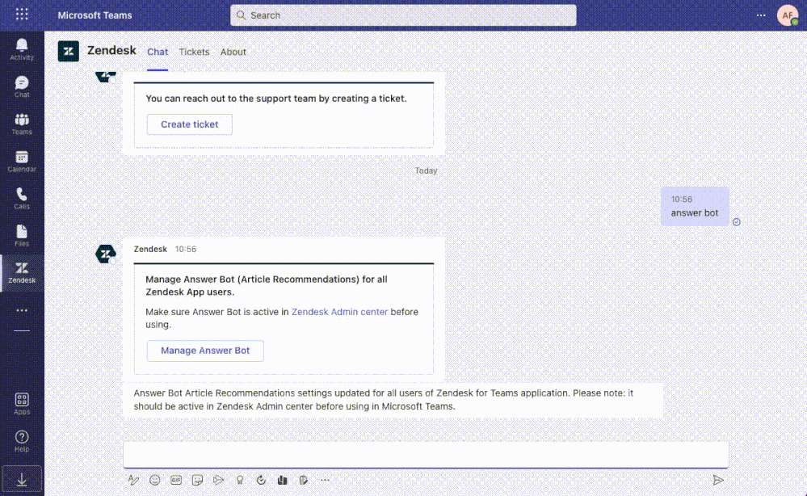This screenshot has width=807, height=496.
Task: Open Calendar in the sidebar
Action: pos(22,162)
